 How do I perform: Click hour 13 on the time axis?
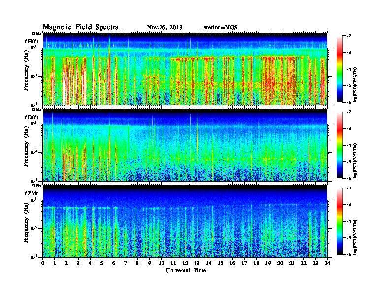(197, 263)
